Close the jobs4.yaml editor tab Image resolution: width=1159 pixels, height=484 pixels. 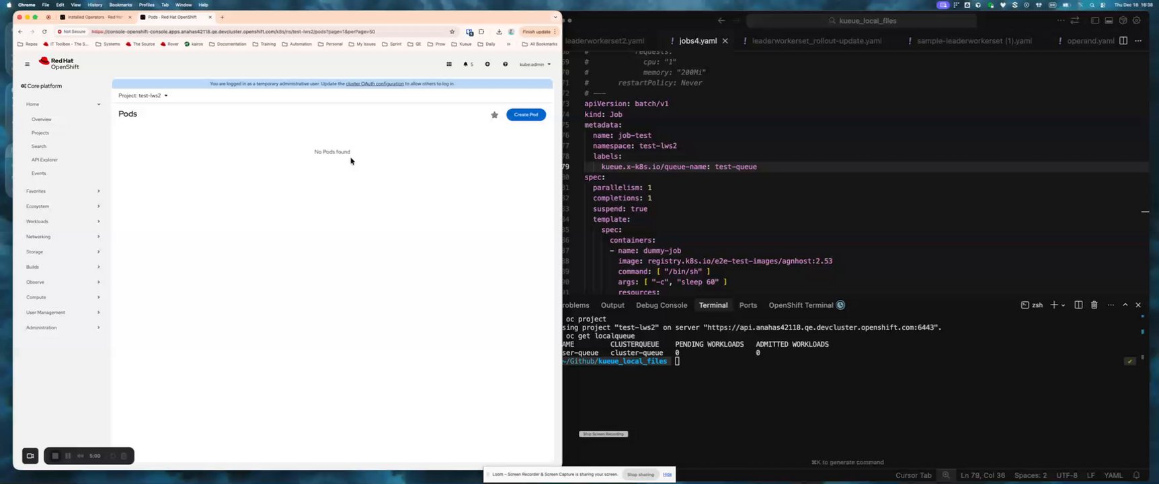(x=725, y=41)
